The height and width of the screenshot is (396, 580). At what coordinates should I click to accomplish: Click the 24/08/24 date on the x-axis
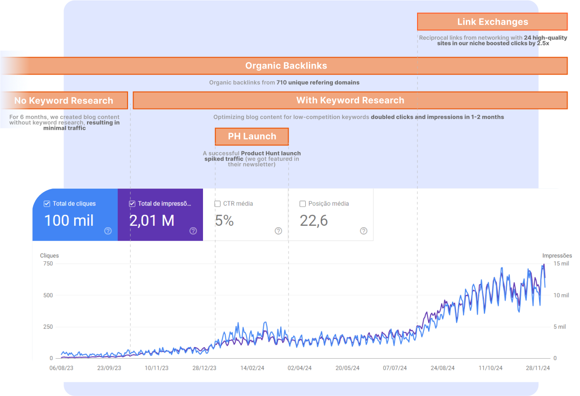tap(442, 368)
